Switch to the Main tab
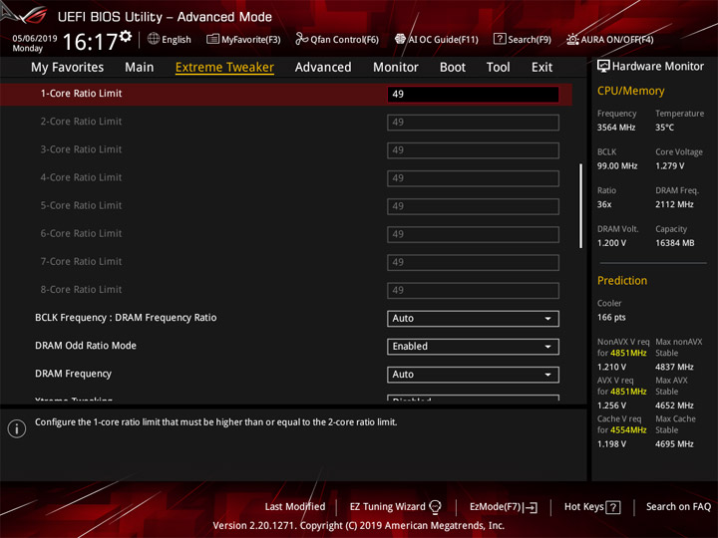 point(140,68)
